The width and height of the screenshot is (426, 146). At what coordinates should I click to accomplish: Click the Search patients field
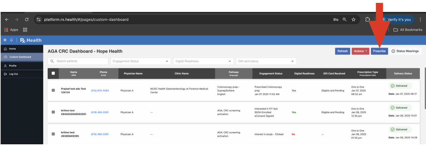(x=78, y=61)
